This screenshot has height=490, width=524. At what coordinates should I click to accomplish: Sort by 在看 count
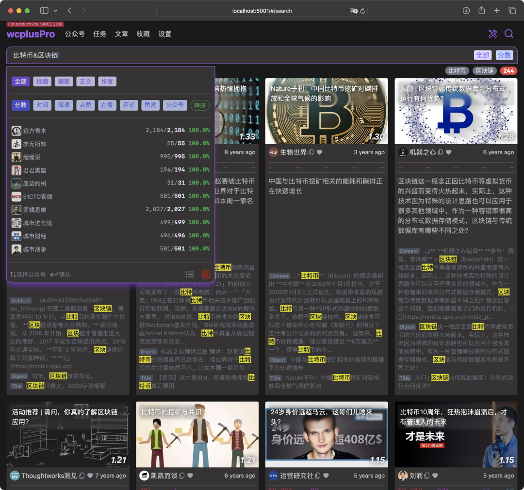click(107, 105)
